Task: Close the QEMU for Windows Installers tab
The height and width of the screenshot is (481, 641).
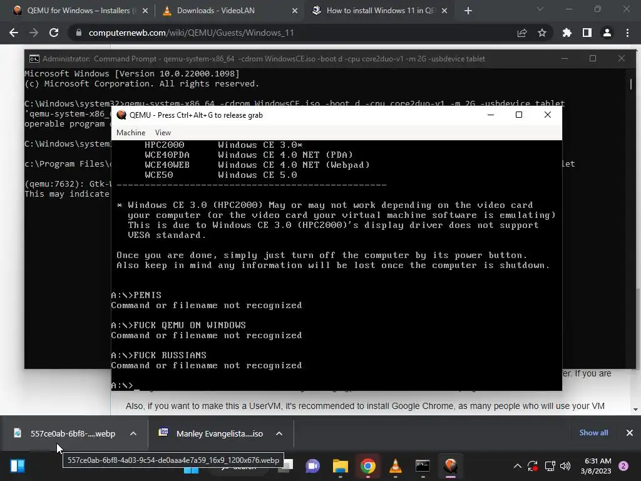Action: [145, 11]
